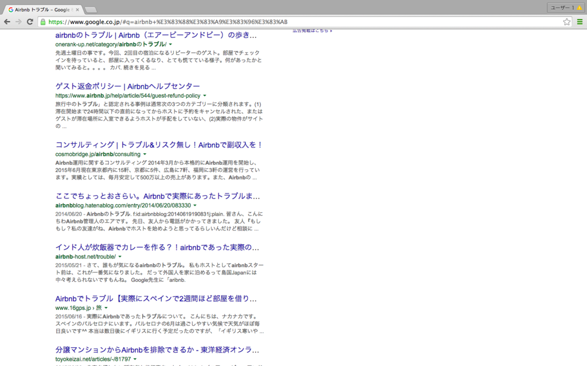Click the browser forward arrow
587x366 pixels.
(18, 22)
